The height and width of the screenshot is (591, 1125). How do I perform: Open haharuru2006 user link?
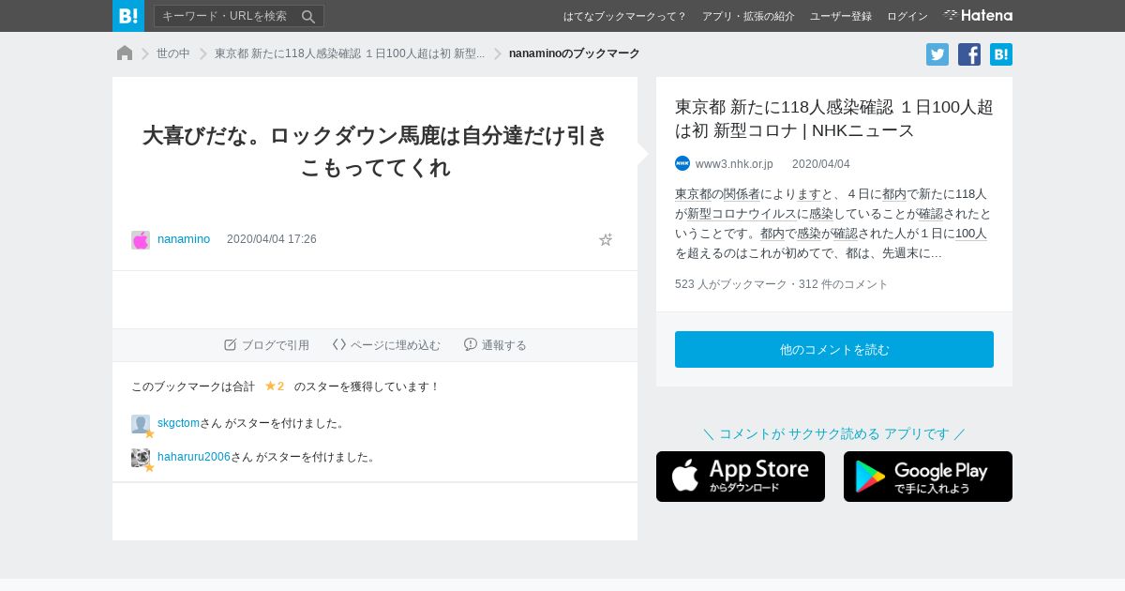[194, 457]
